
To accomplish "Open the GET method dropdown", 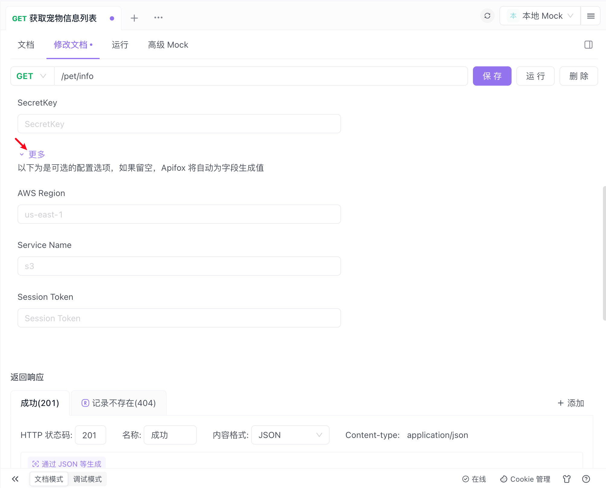I will 32,76.
